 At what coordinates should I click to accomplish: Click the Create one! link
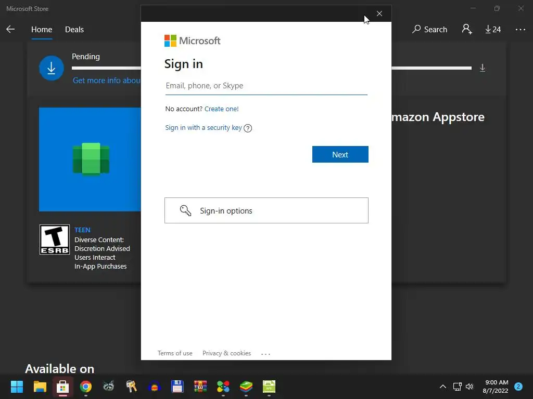(x=222, y=109)
